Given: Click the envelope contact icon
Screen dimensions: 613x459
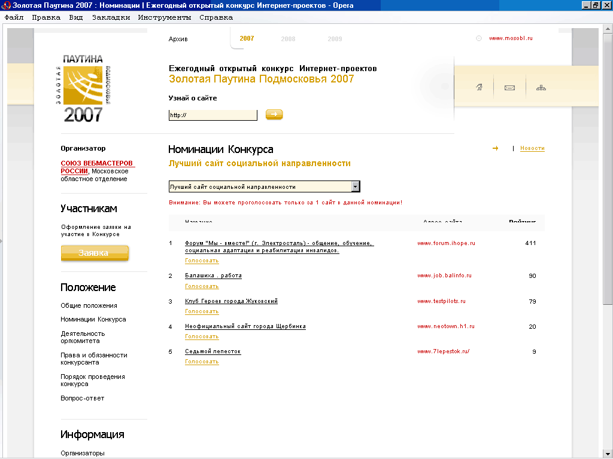Looking at the screenshot, I should click(509, 88).
